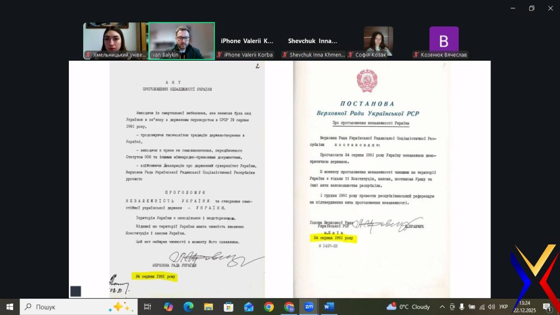Open Zoom app in the taskbar

pyautogui.click(x=309, y=307)
